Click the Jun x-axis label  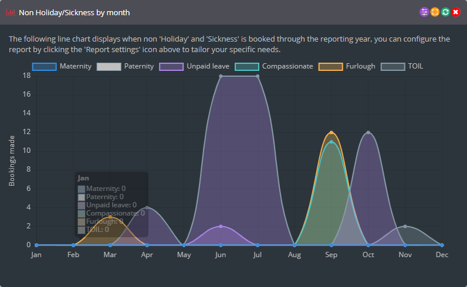pos(221,255)
